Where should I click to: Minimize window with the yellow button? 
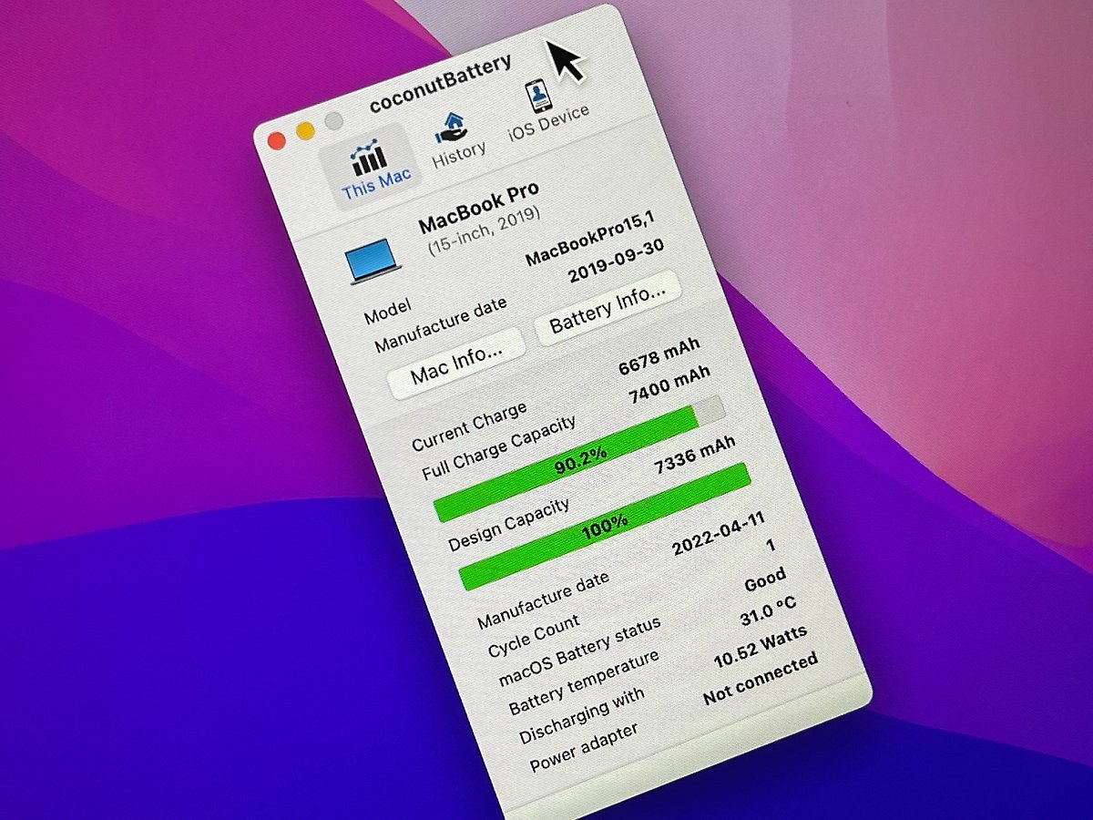click(x=305, y=130)
